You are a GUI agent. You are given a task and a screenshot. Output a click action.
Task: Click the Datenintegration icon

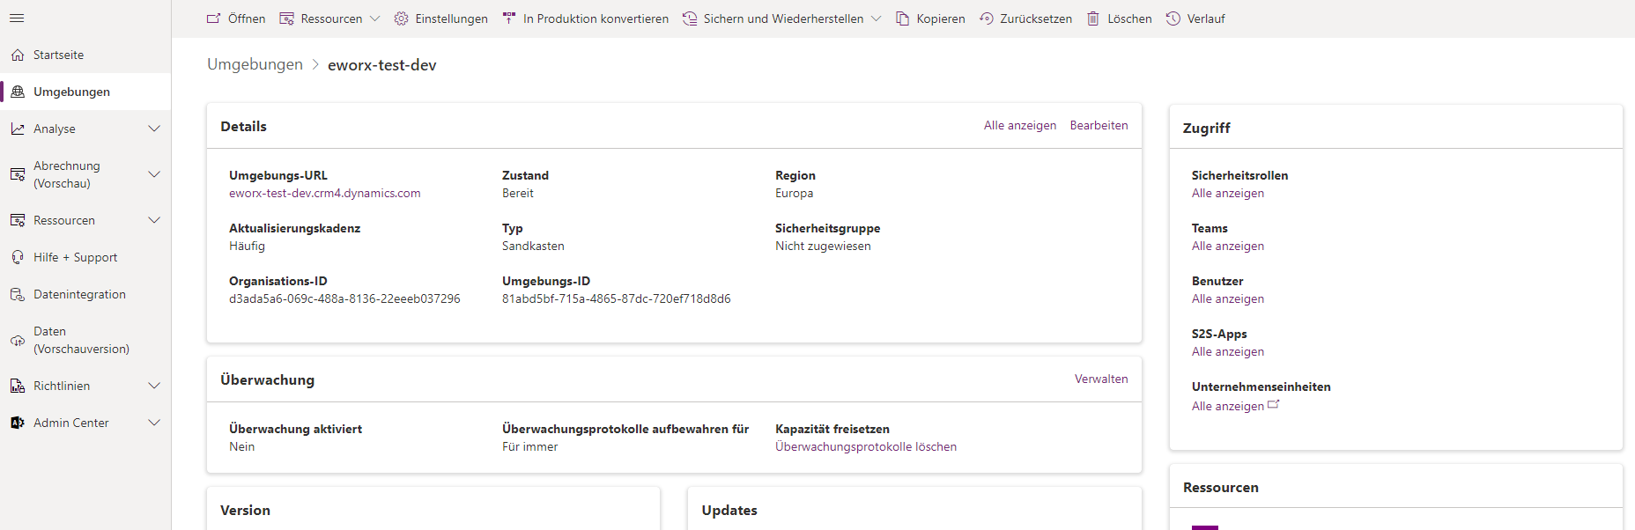click(x=18, y=294)
